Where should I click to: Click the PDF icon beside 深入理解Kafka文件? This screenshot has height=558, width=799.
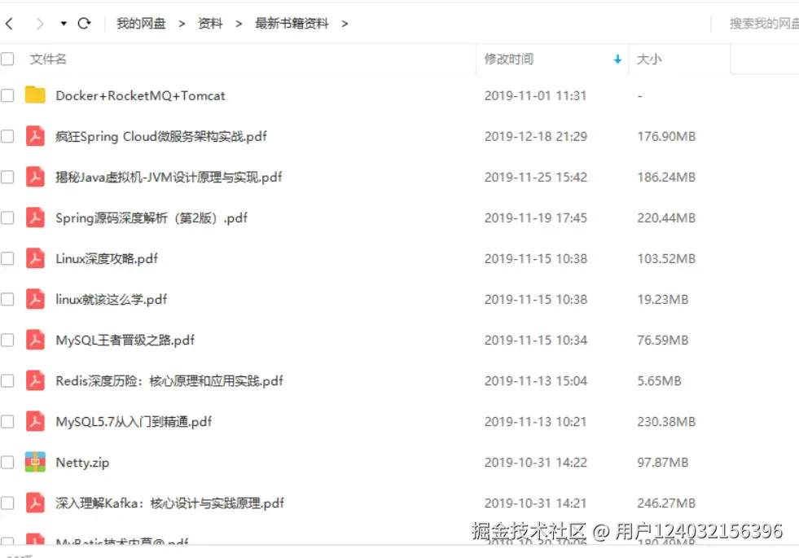36,503
